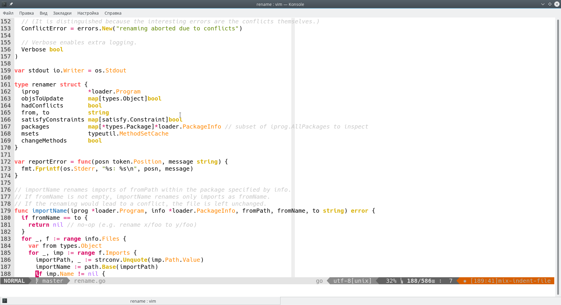Open the Вид menu
Screen dimensions: 561x305
point(43,13)
